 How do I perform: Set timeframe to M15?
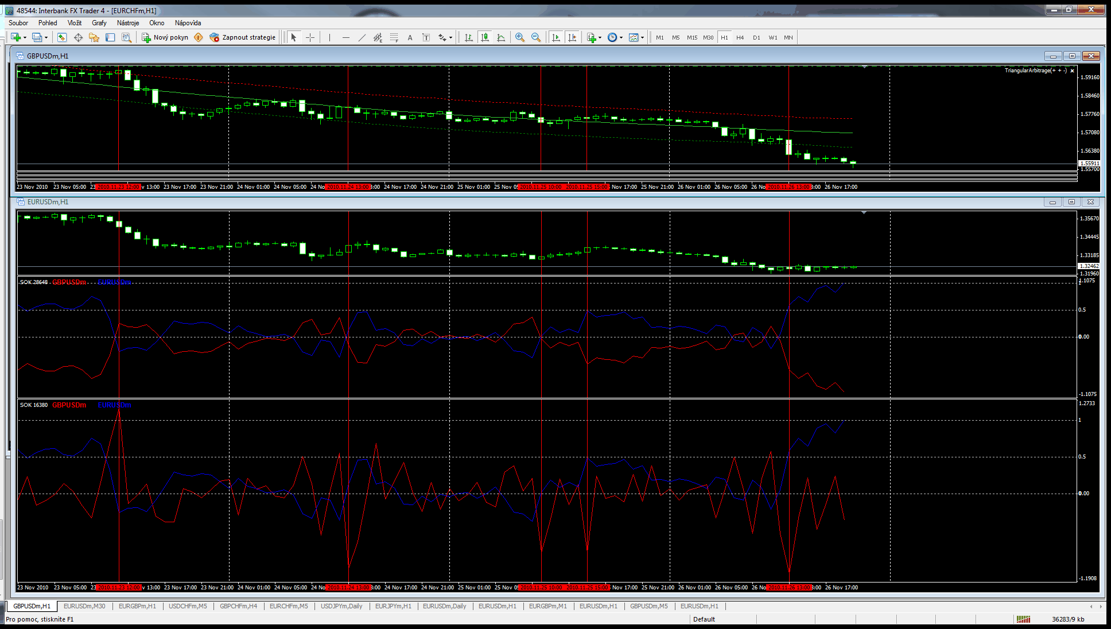click(x=692, y=37)
